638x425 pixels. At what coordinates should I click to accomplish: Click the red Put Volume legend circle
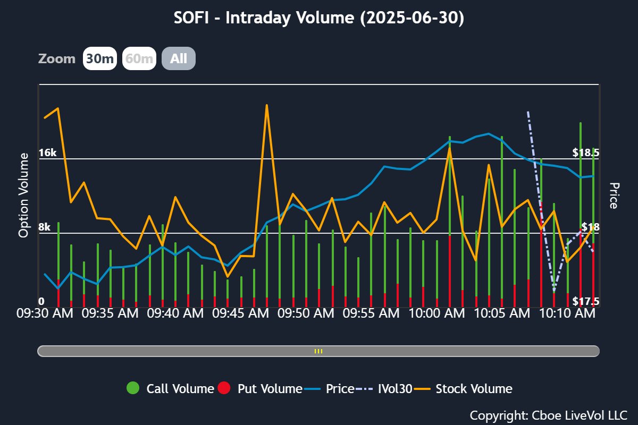click(x=224, y=388)
